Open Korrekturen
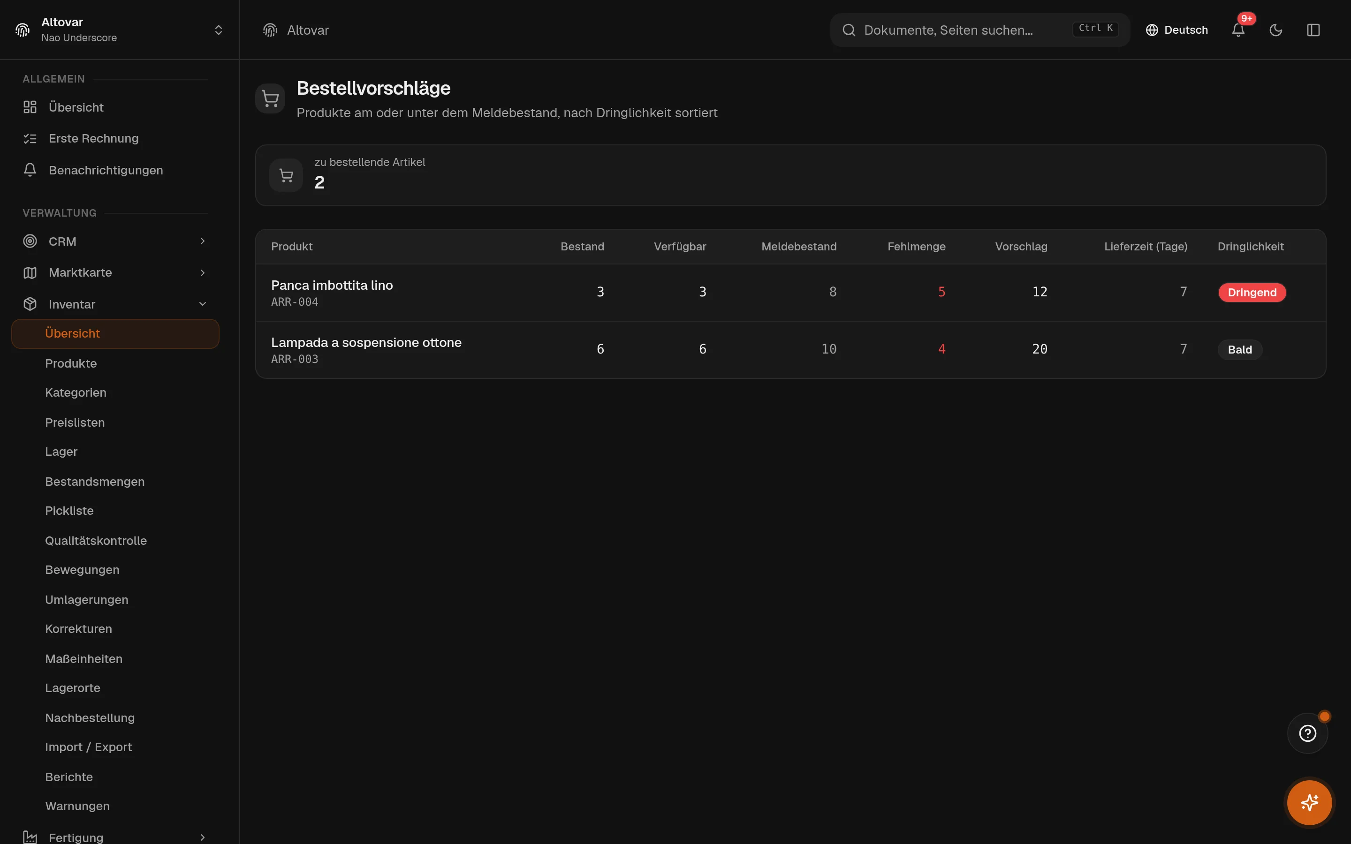The image size is (1351, 844). [79, 629]
